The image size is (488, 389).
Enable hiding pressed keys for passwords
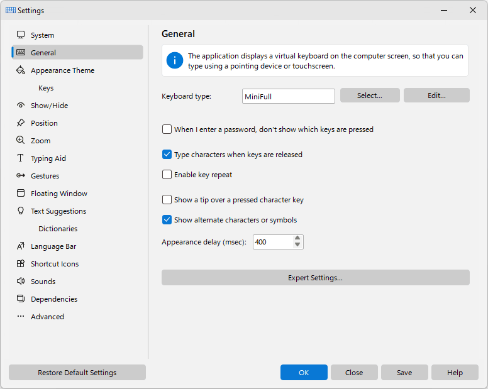pos(167,129)
